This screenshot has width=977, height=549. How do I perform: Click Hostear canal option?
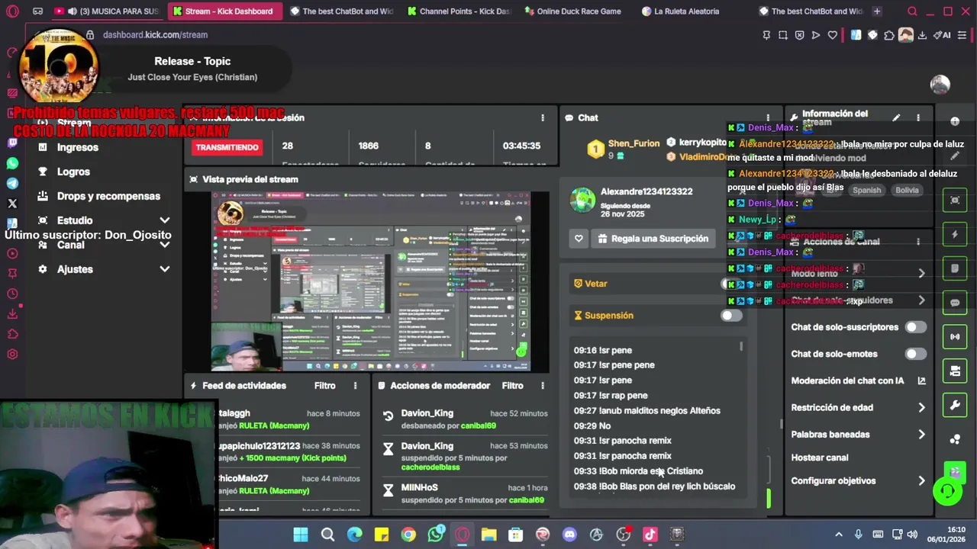[820, 457]
